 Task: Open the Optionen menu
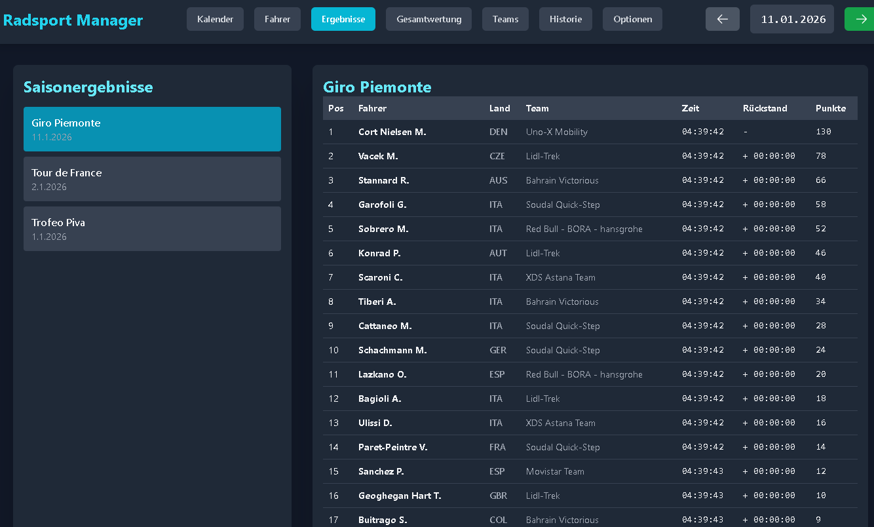point(632,19)
